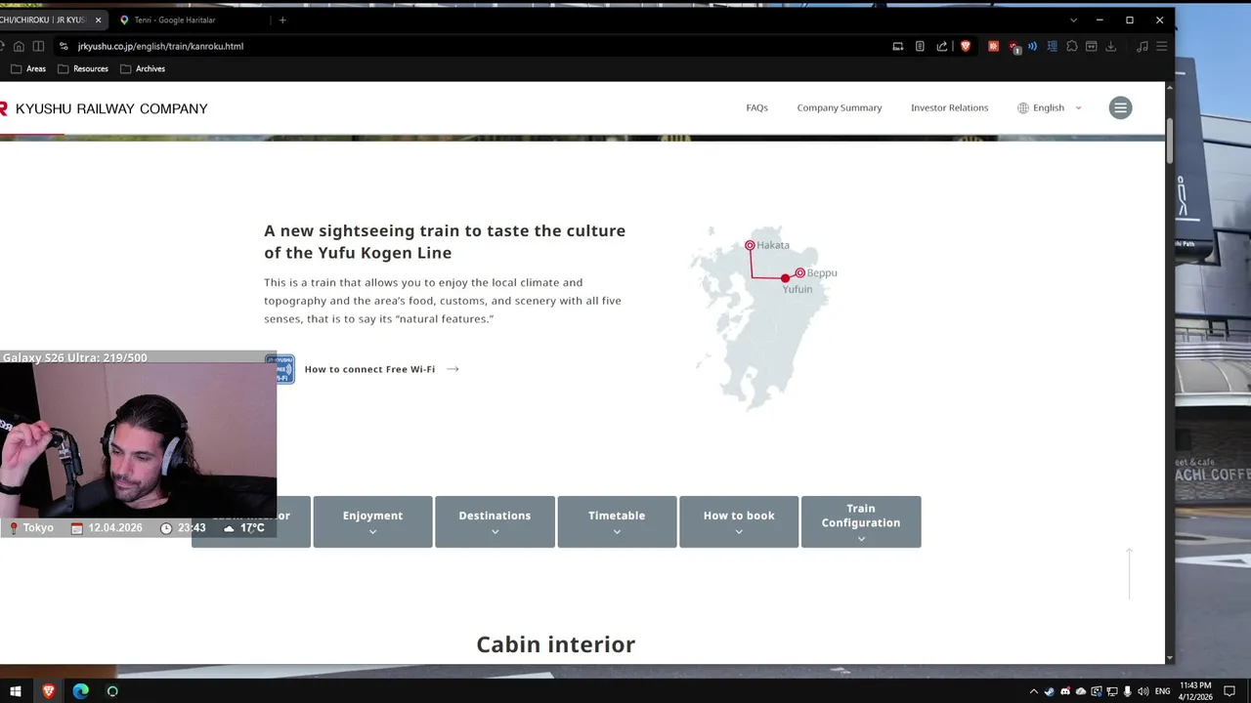Jump to the Destinations section
The image size is (1251, 703).
click(x=495, y=521)
